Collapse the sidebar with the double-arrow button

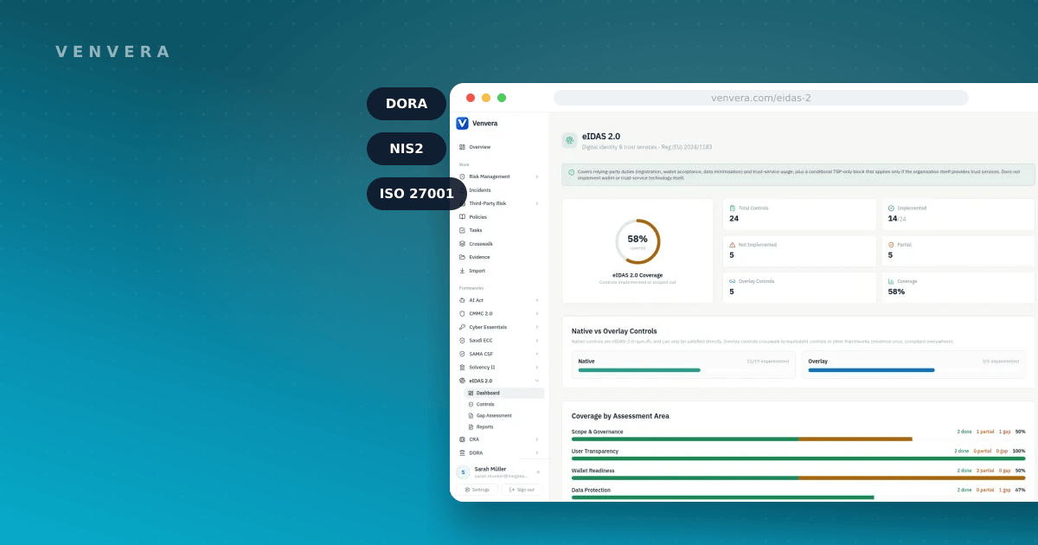[538, 472]
